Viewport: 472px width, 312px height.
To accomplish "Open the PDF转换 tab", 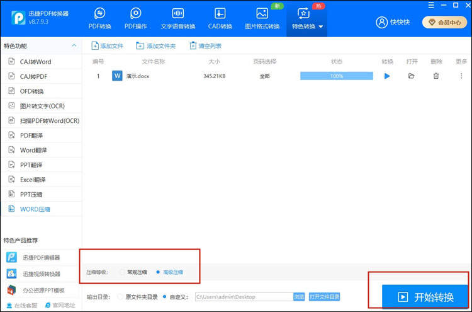I will click(x=99, y=19).
